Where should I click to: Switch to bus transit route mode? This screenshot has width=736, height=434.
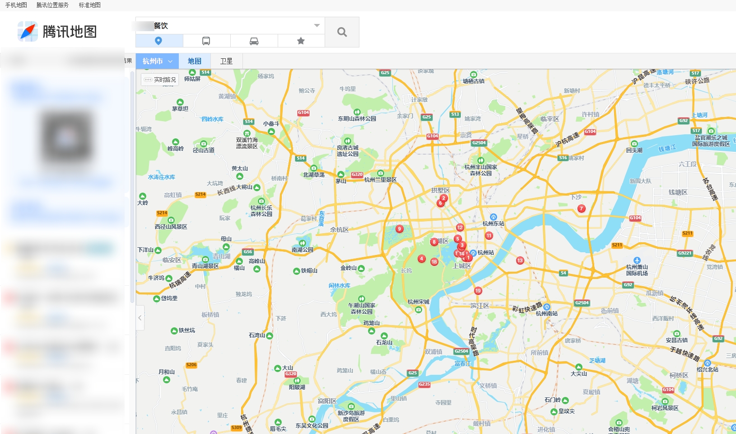206,41
